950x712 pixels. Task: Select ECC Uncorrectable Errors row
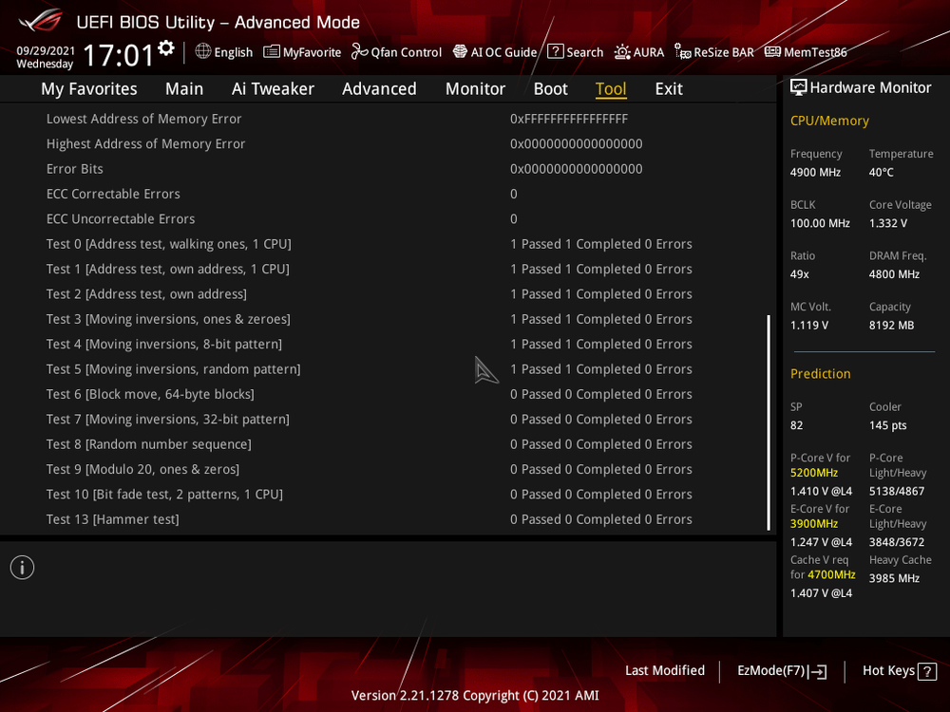(386, 218)
